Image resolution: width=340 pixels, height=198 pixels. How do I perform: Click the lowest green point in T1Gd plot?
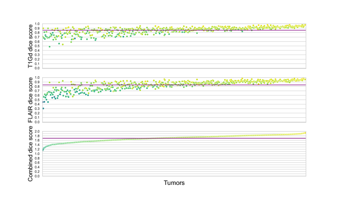(50, 47)
